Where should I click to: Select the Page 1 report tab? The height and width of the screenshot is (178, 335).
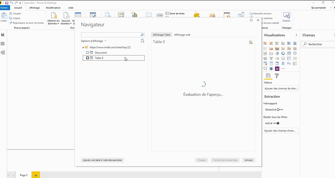point(24,175)
